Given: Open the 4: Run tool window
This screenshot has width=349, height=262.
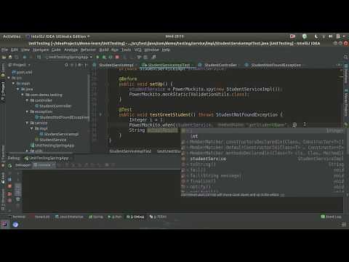Looking at the screenshot, I should click(115, 217).
